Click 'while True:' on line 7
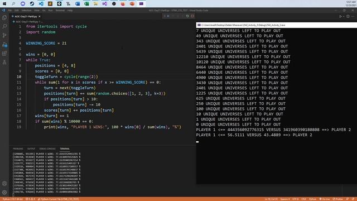Viewport: 357px width, 201px height. 38,60
